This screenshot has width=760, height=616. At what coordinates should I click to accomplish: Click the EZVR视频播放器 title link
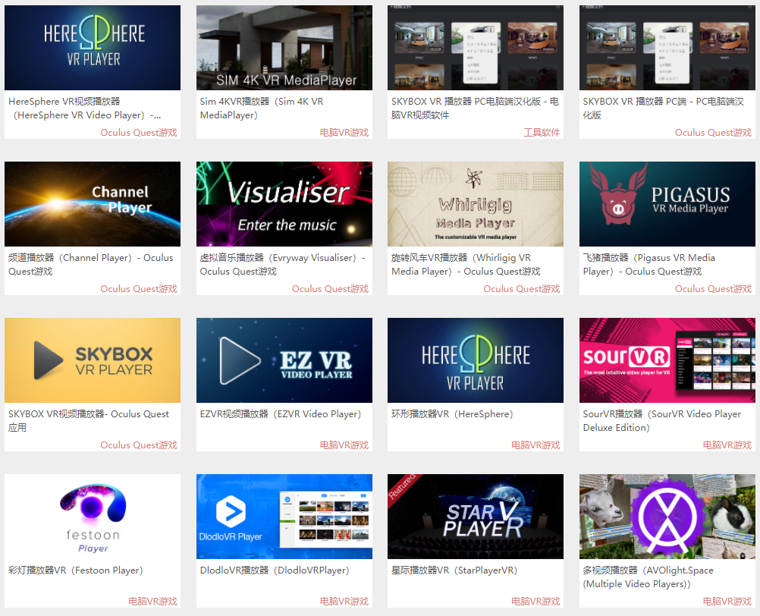281,414
